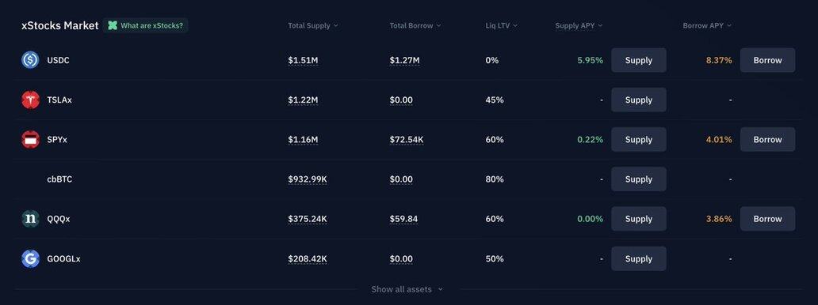Click the TSLAx Tesla logo icon

click(x=30, y=100)
